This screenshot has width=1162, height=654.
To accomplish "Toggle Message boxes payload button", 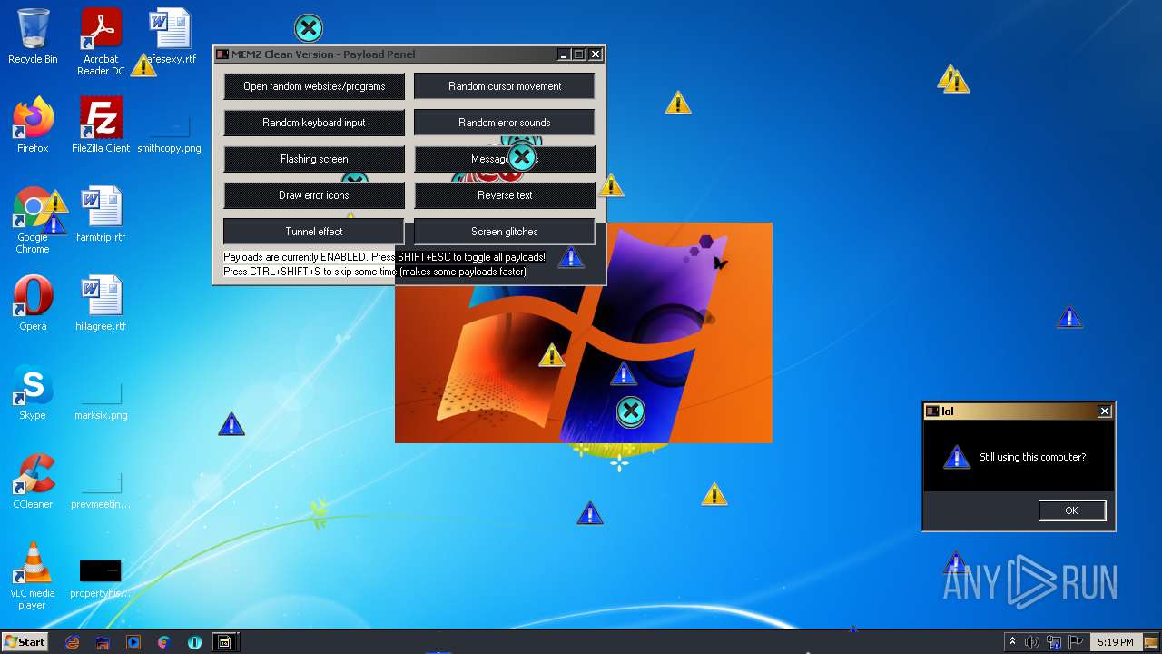I will click(x=505, y=159).
